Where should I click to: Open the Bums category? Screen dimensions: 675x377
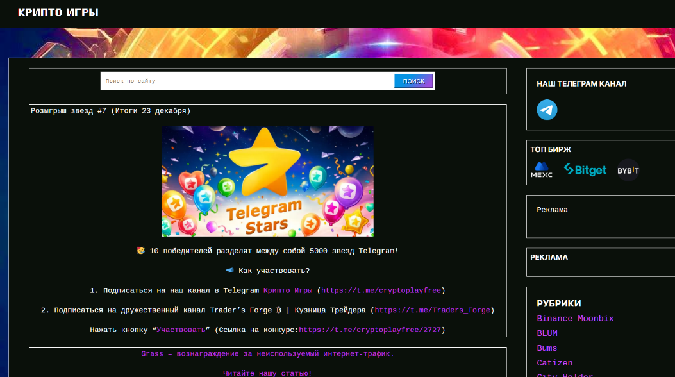tap(547, 348)
